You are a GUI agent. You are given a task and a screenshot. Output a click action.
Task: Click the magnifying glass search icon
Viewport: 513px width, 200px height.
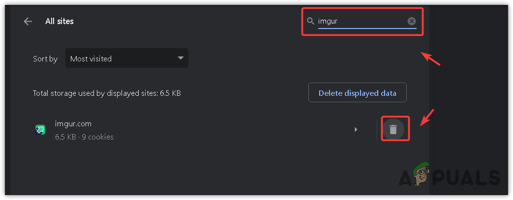point(310,21)
